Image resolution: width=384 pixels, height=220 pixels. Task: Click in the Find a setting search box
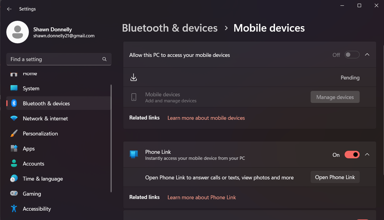coord(59,59)
